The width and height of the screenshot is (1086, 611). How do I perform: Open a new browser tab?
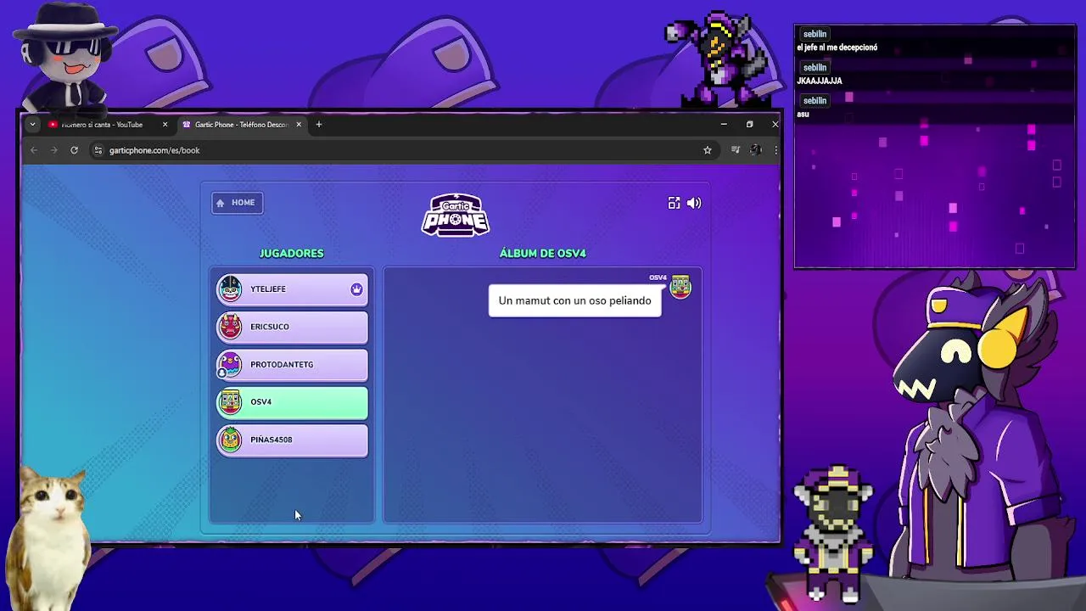(319, 125)
